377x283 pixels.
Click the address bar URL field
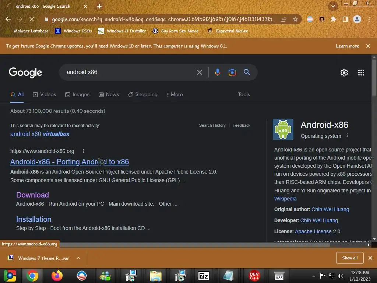click(163, 19)
